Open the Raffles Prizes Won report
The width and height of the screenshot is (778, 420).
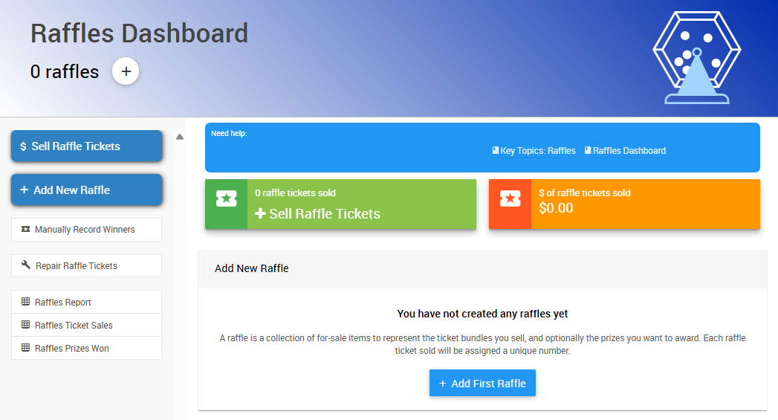click(x=72, y=348)
